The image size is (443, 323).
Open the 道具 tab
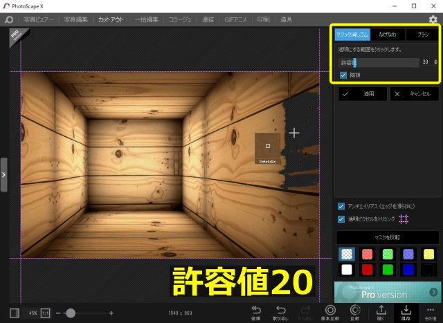tap(286, 19)
